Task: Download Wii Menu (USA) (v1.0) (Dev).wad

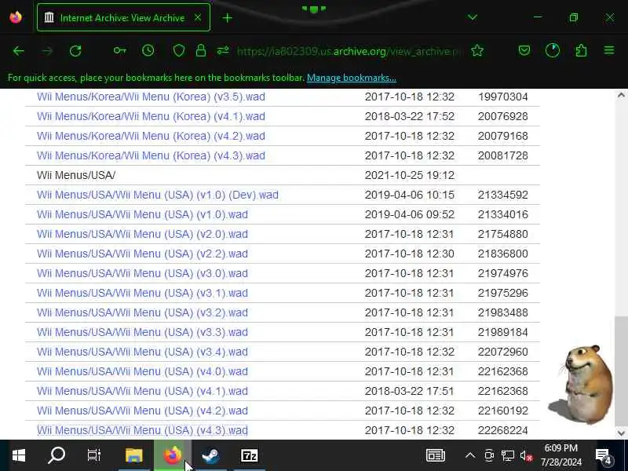Action: (158, 195)
